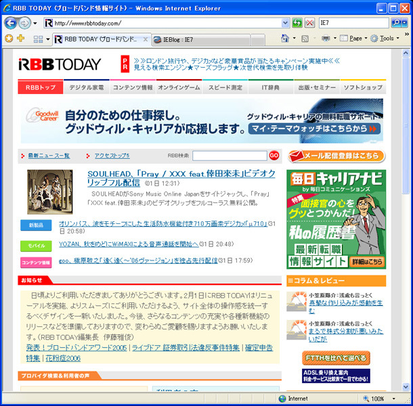Click the IE7 search box
Image resolution: width=413 pixels, height=406 pixels.
(x=353, y=23)
